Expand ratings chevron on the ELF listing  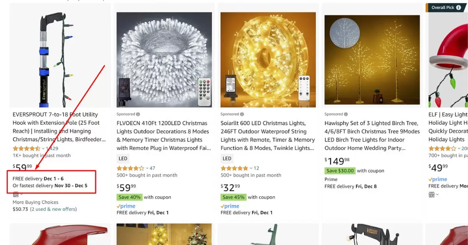pyautogui.click(x=459, y=149)
